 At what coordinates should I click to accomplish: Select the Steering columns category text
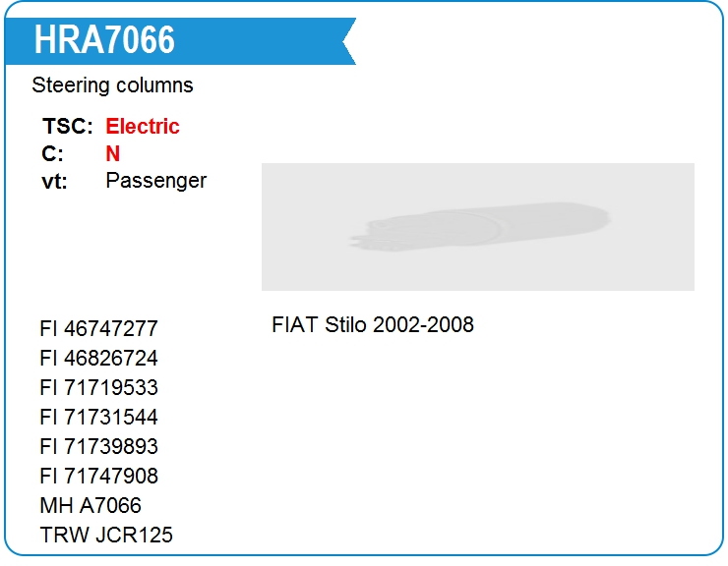(x=112, y=85)
